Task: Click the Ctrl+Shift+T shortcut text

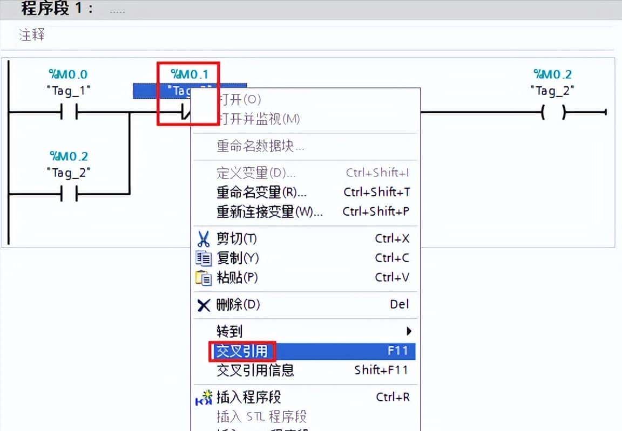Action: pyautogui.click(x=377, y=192)
